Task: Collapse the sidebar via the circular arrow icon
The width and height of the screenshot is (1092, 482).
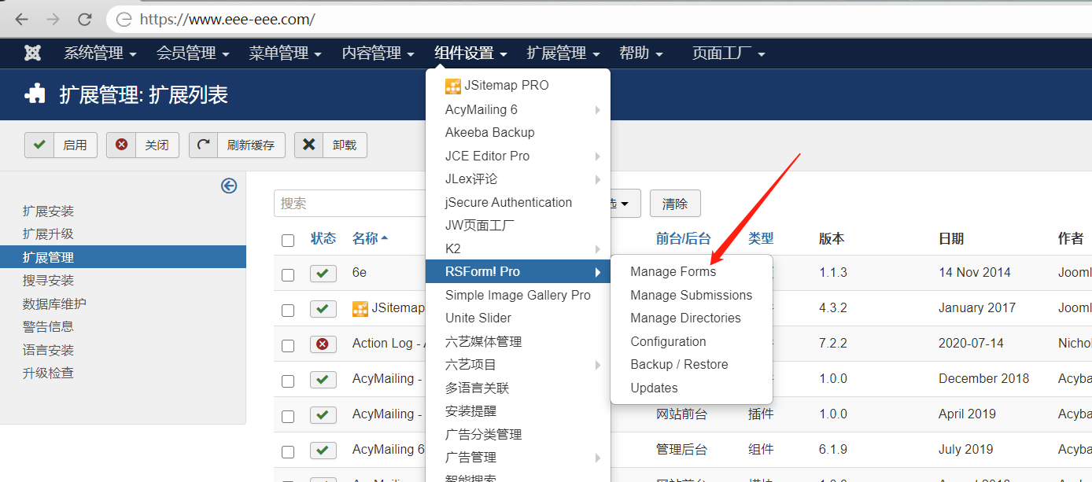Action: (x=228, y=186)
